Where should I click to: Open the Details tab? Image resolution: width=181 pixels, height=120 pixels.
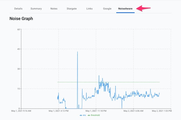pos(18,8)
